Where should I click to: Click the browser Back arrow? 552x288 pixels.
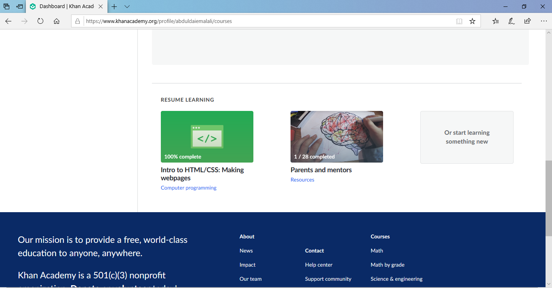(8, 21)
